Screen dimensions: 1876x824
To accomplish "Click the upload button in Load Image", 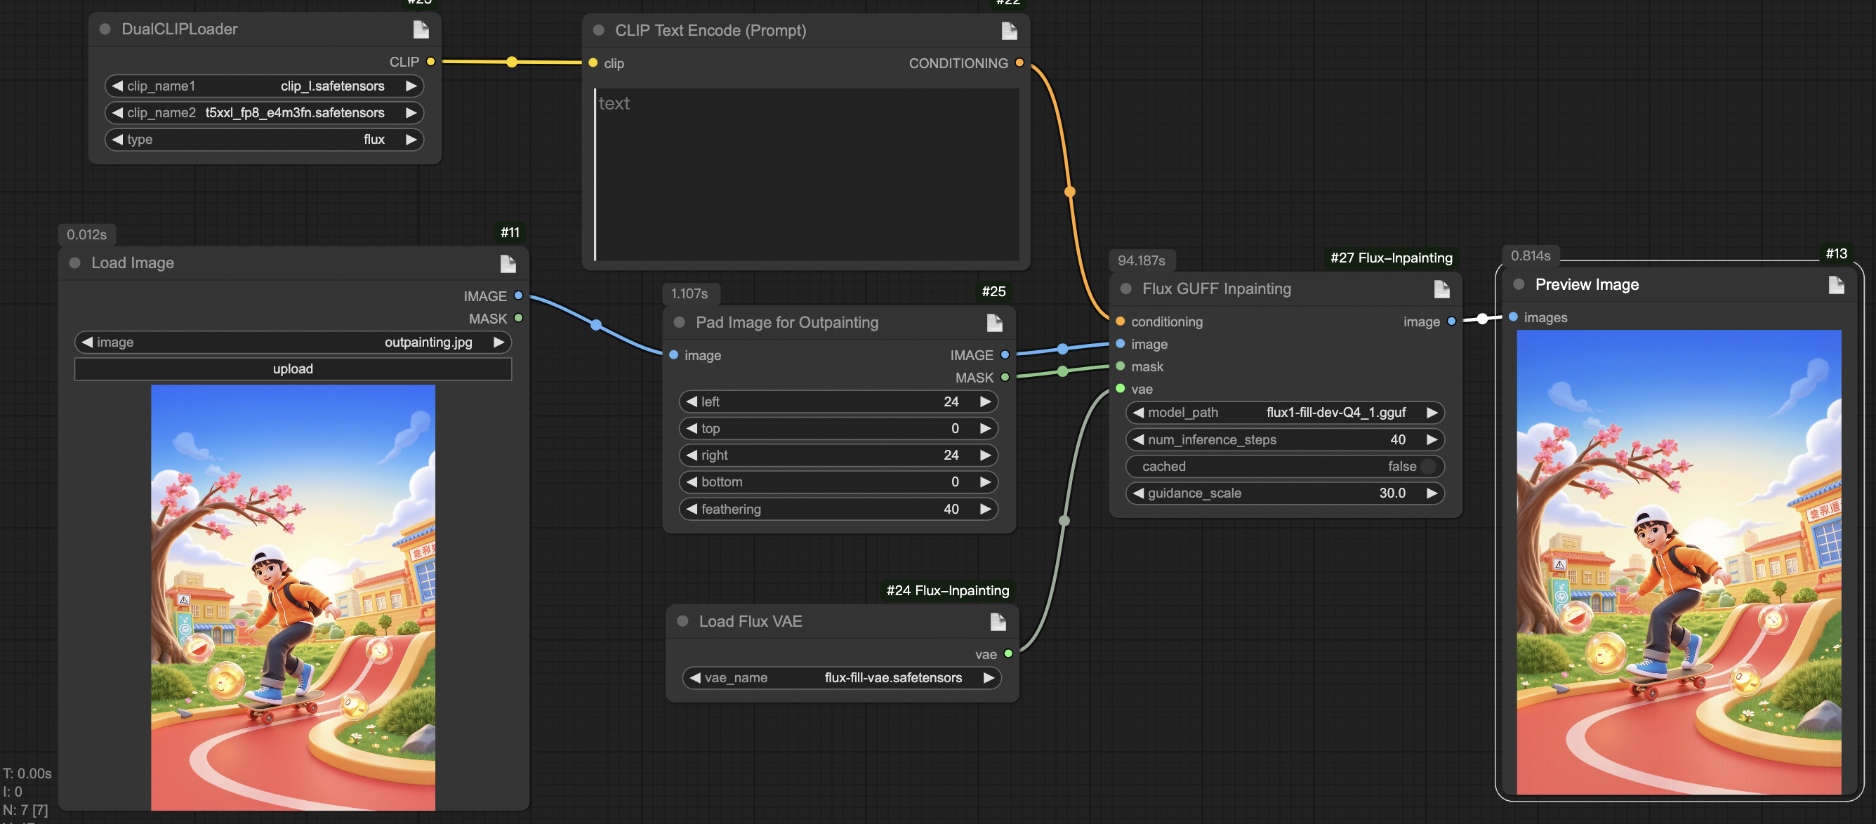I will tap(293, 369).
